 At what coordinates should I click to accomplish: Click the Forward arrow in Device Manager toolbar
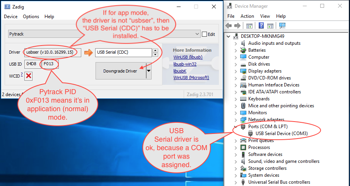point(237,26)
